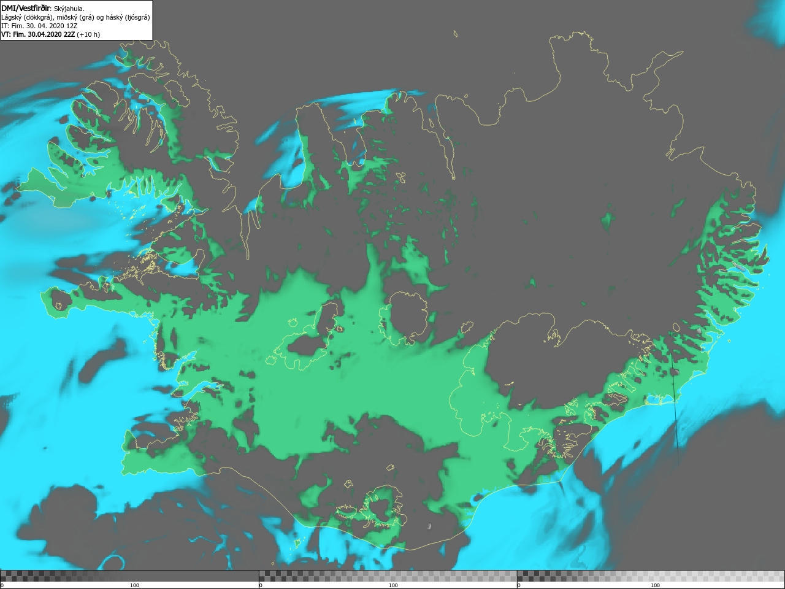785x589 pixels.
Task: Click the 'VT: Fim. 30.04.2020 22Z (+10 h)' line
Action: [x=50, y=34]
